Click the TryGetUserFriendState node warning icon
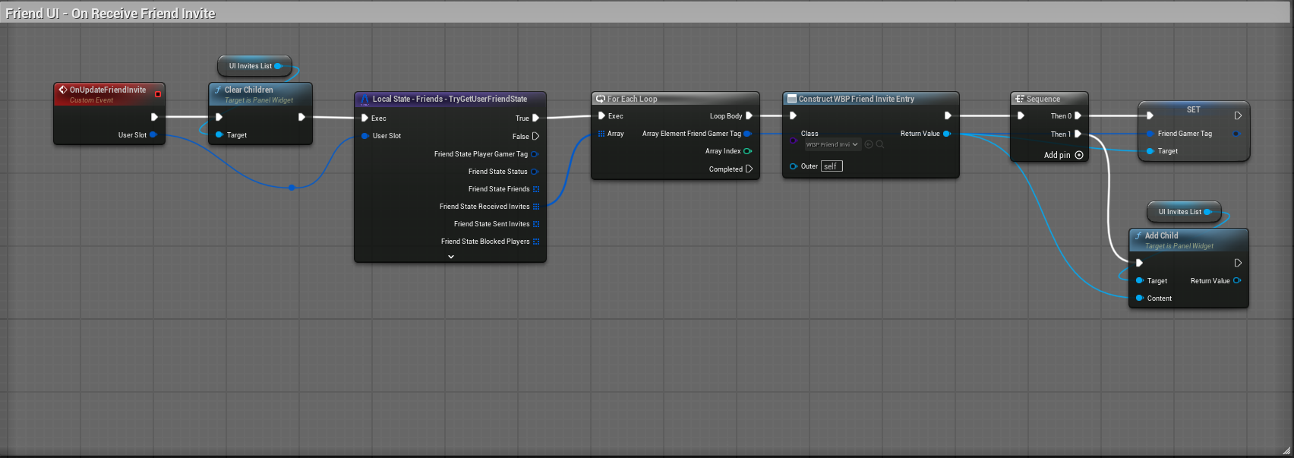 [365, 99]
